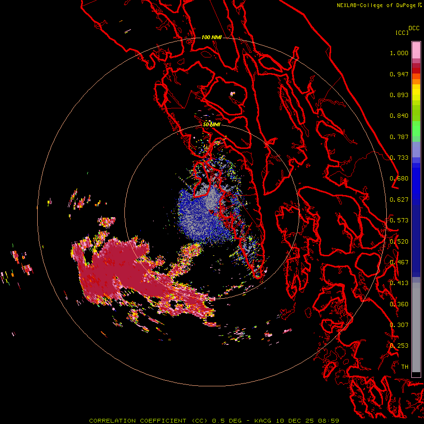
Task: Click the 0.947 scale value
Action: pos(399,74)
